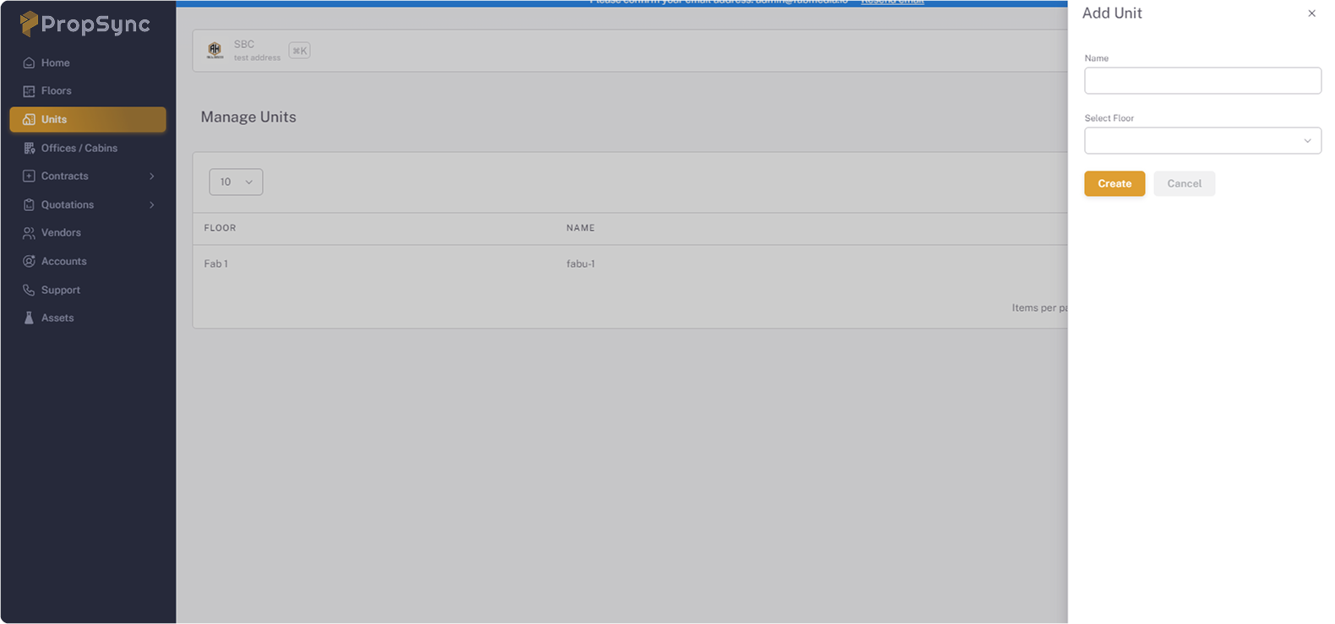Click the Manage Units heading
Viewport: 1335px width, 624px height.
click(248, 117)
